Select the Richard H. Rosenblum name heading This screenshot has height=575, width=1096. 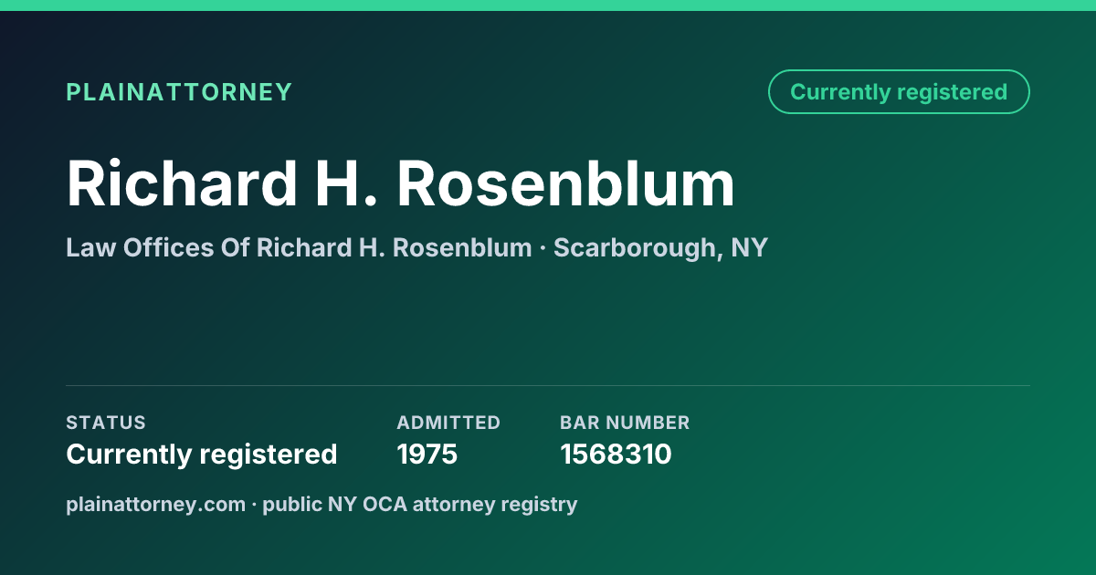[401, 184]
